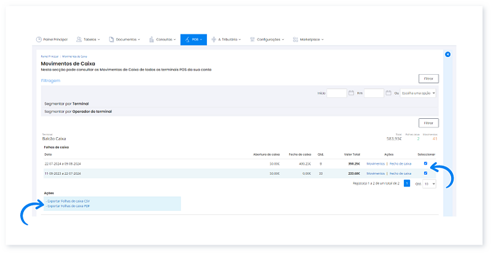Click the Painel Principal gauge icon

[x=39, y=39]
